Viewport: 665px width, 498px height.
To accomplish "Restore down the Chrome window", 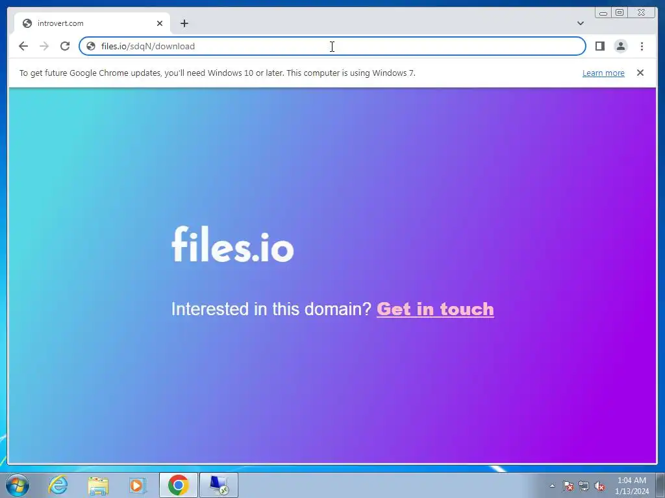I will point(620,13).
